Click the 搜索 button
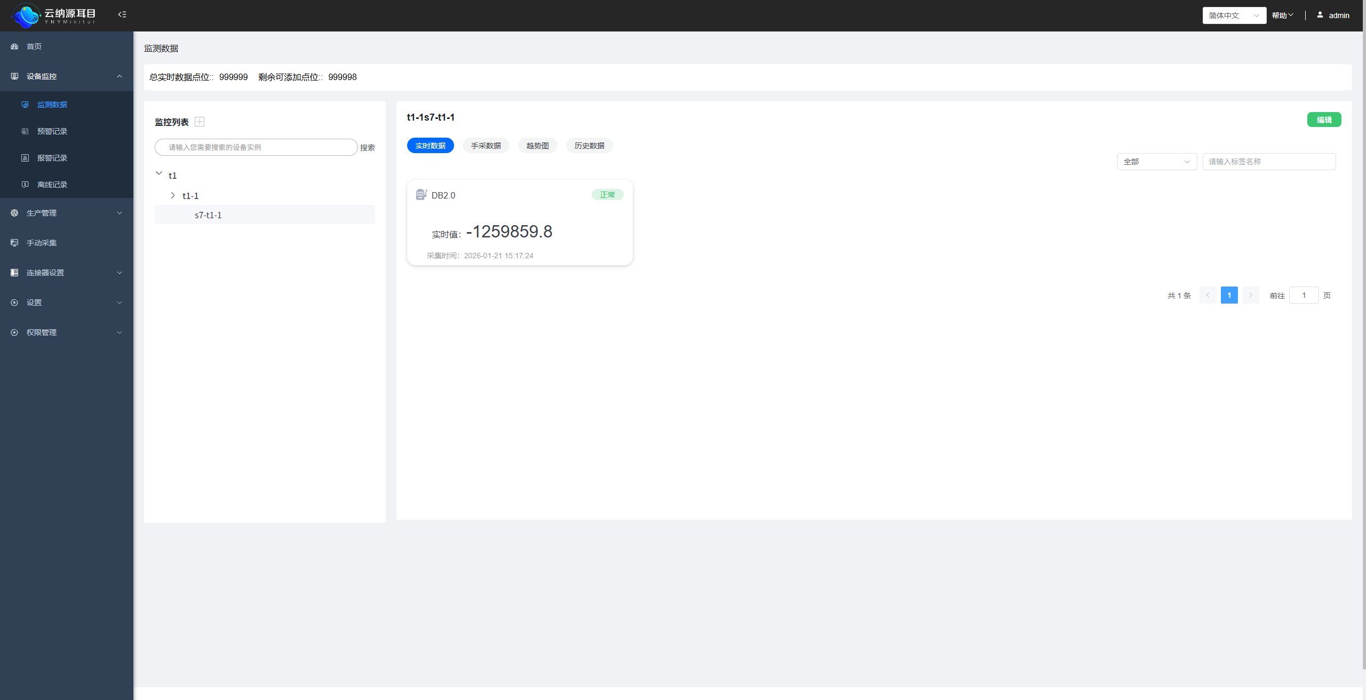Screen dimensions: 1366x700 [367, 148]
